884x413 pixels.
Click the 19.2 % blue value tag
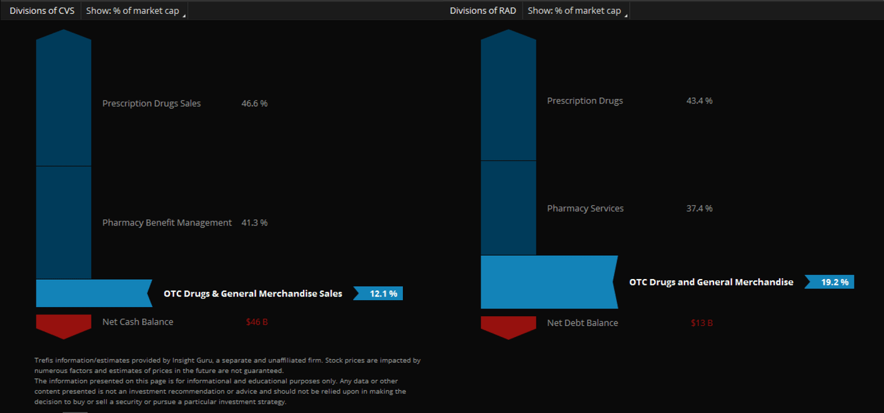(x=829, y=282)
